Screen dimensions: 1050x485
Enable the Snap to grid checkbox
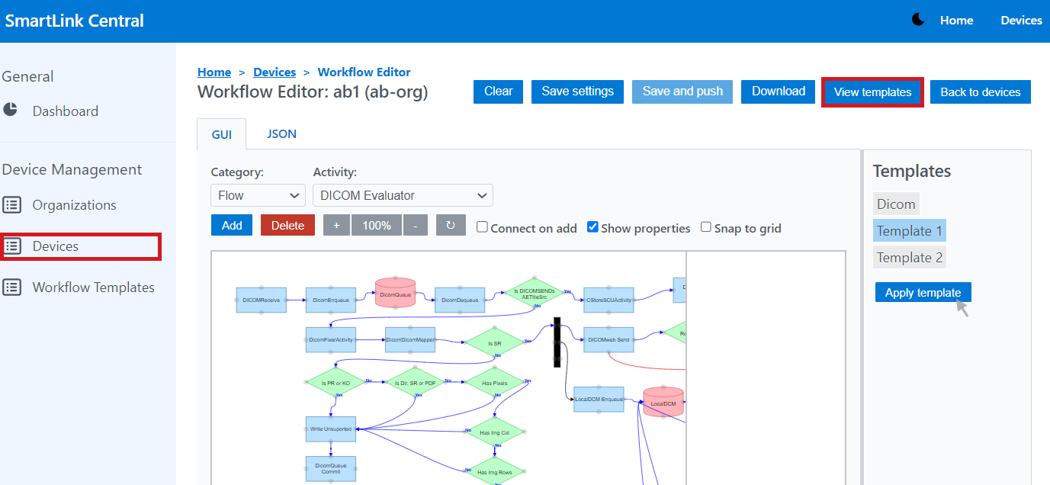[x=706, y=227]
